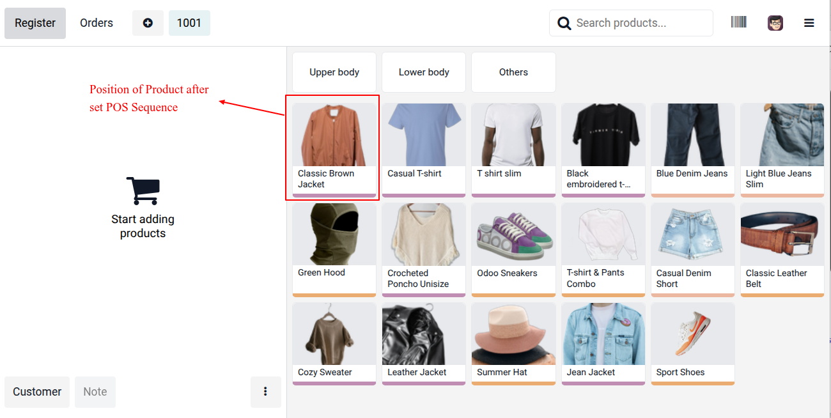Click the Note button

point(95,392)
